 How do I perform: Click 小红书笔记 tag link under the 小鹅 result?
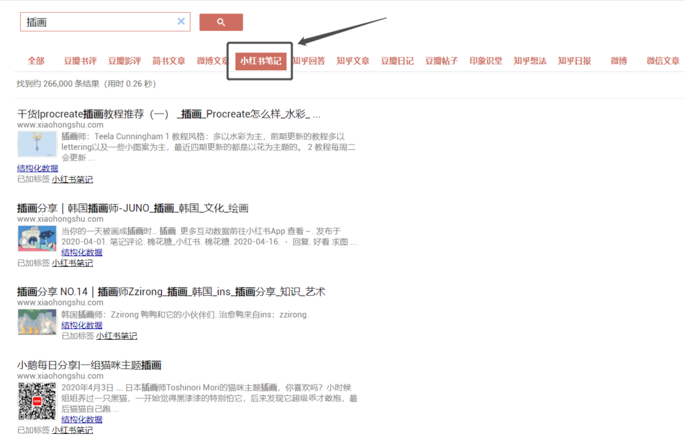click(72, 430)
